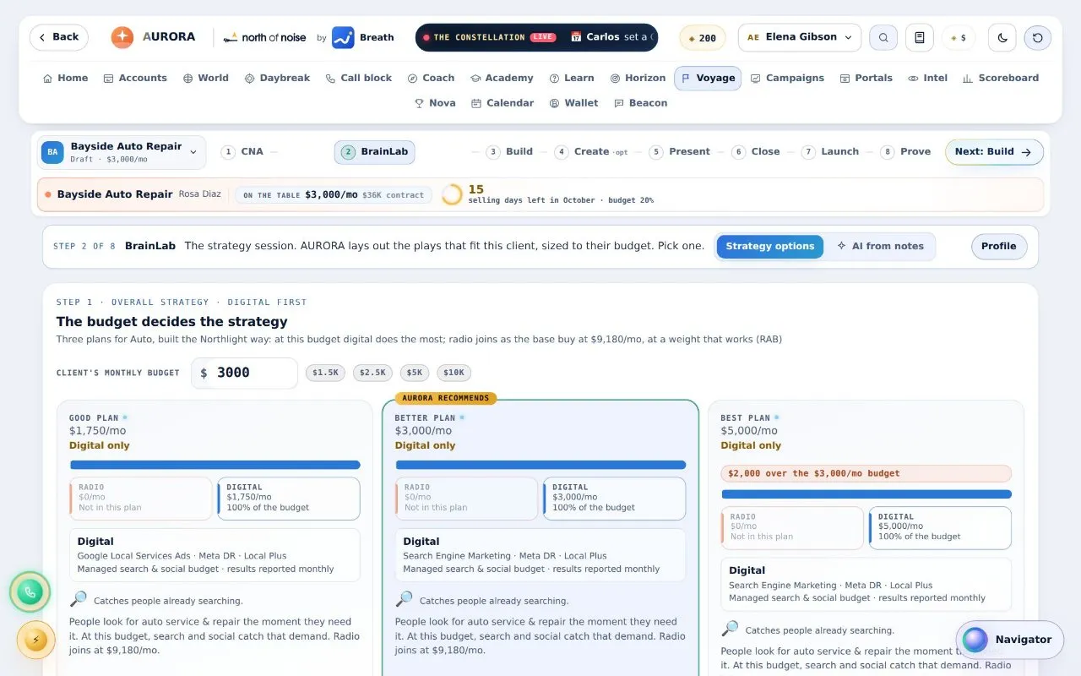This screenshot has width=1081, height=676.
Task: Toggle dark mode moon icon
Action: click(x=1002, y=37)
